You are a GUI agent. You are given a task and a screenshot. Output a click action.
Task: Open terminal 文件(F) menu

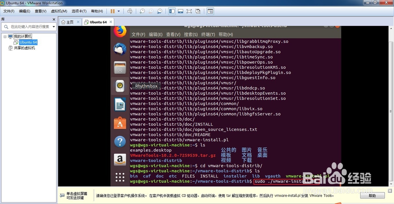click(138, 34)
